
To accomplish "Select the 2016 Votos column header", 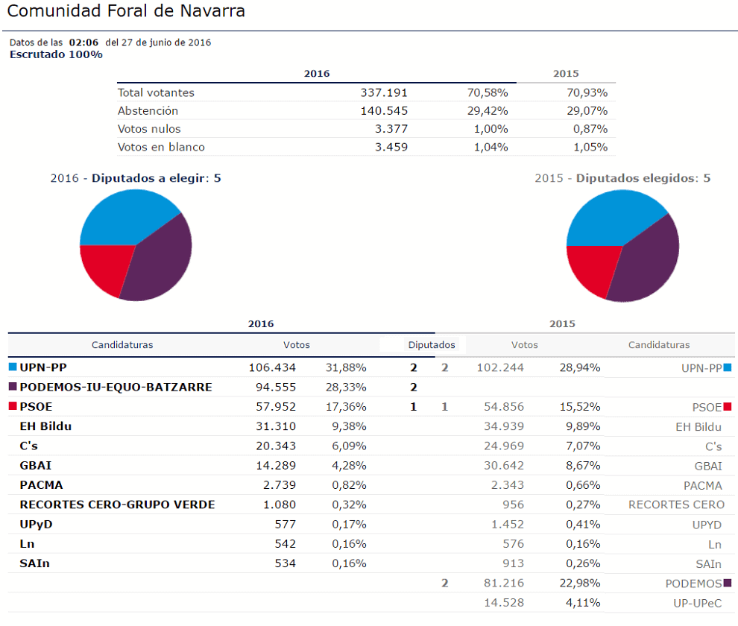I will click(297, 345).
